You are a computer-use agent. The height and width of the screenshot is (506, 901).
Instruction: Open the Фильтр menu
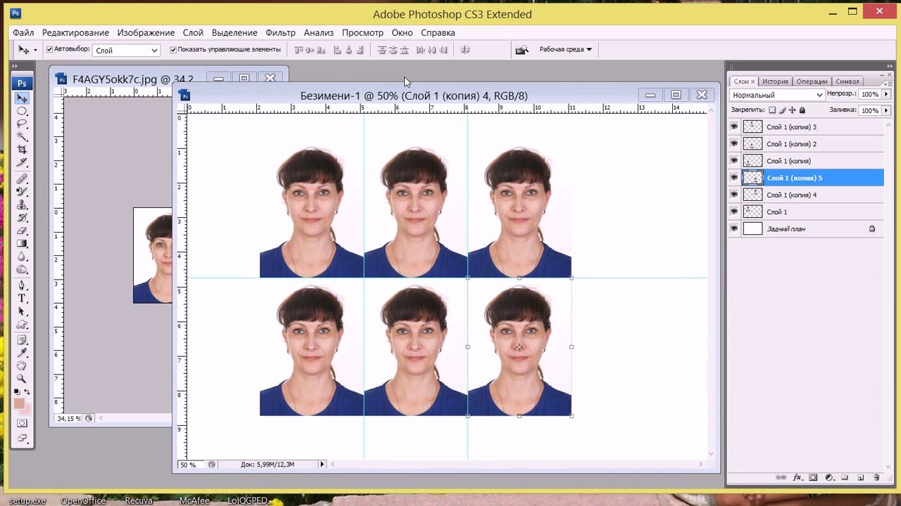tap(281, 32)
